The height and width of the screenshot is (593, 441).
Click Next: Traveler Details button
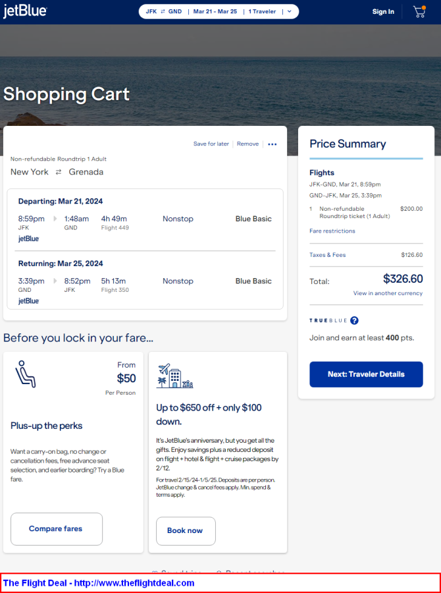point(366,374)
